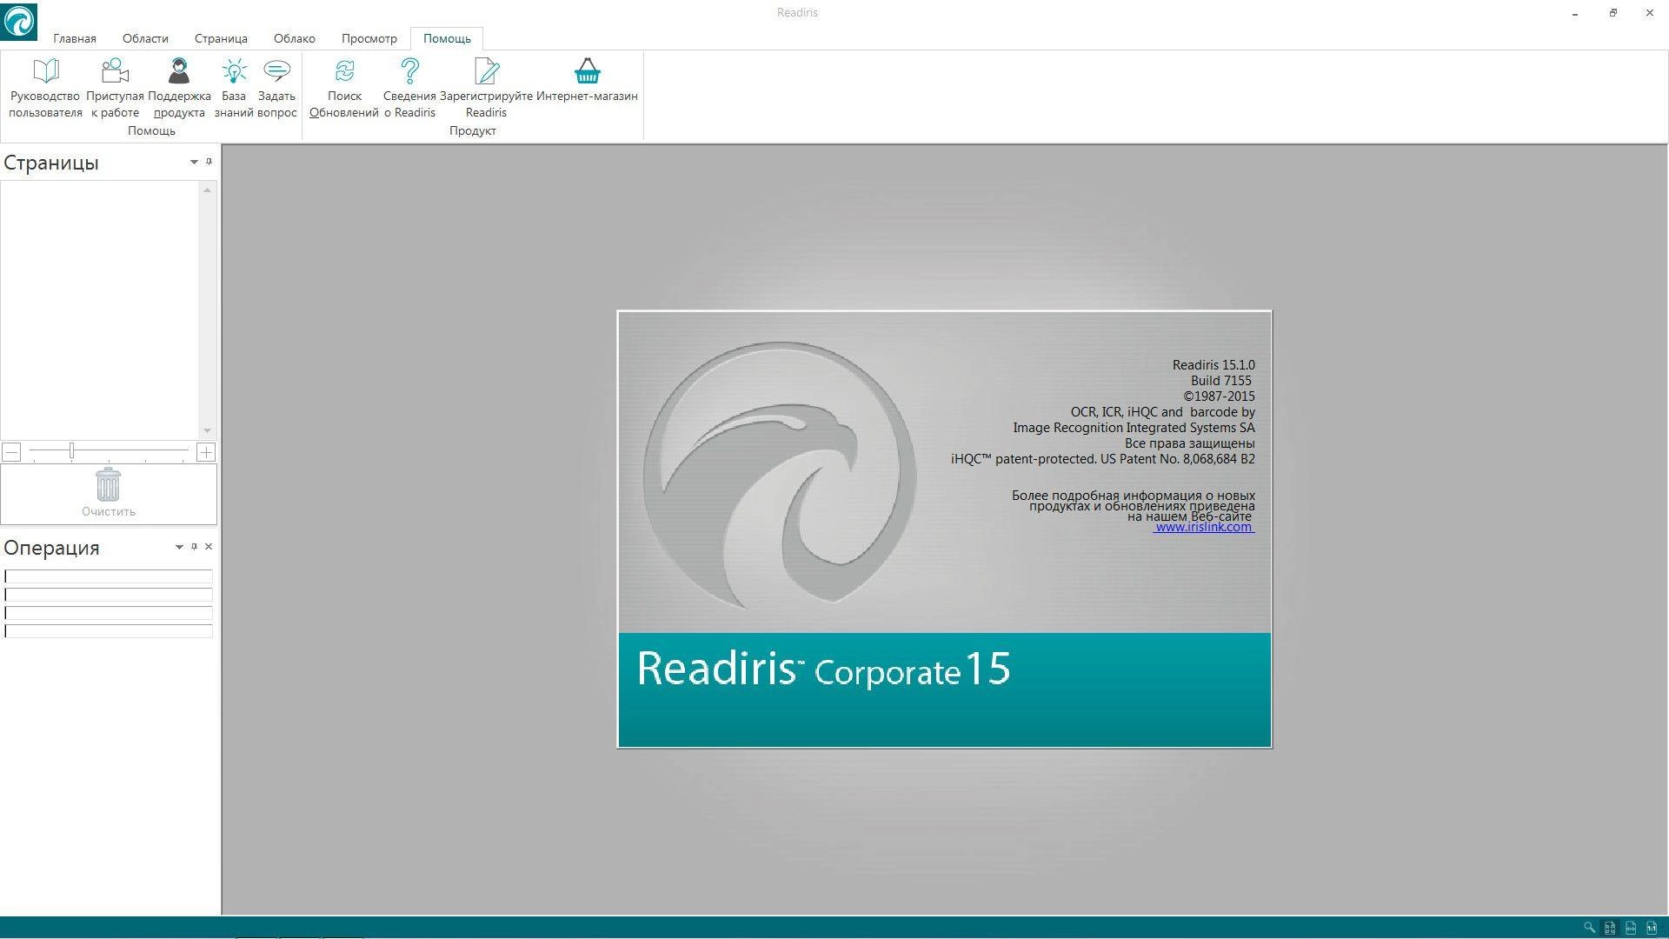Open the Руководство пользователя user guide
This screenshot has height=939, width=1669.
point(45,88)
